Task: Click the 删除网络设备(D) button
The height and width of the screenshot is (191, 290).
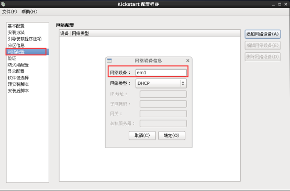Action: (x=262, y=57)
